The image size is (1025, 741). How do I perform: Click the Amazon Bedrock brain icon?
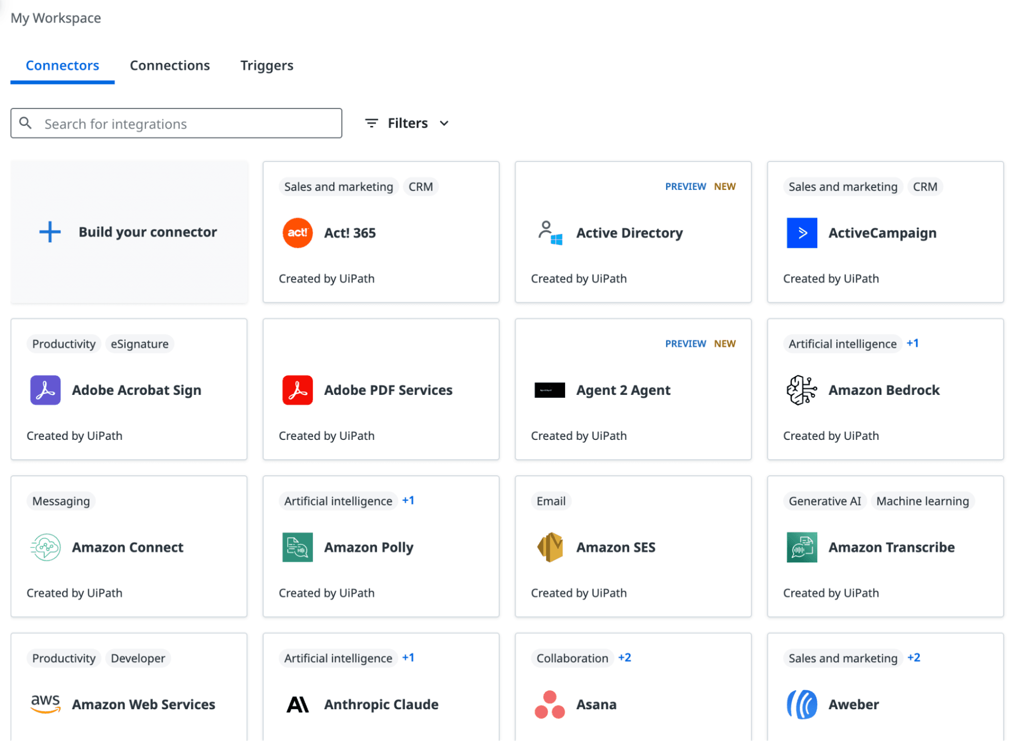click(x=801, y=390)
